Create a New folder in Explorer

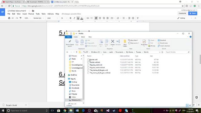coord(125,43)
